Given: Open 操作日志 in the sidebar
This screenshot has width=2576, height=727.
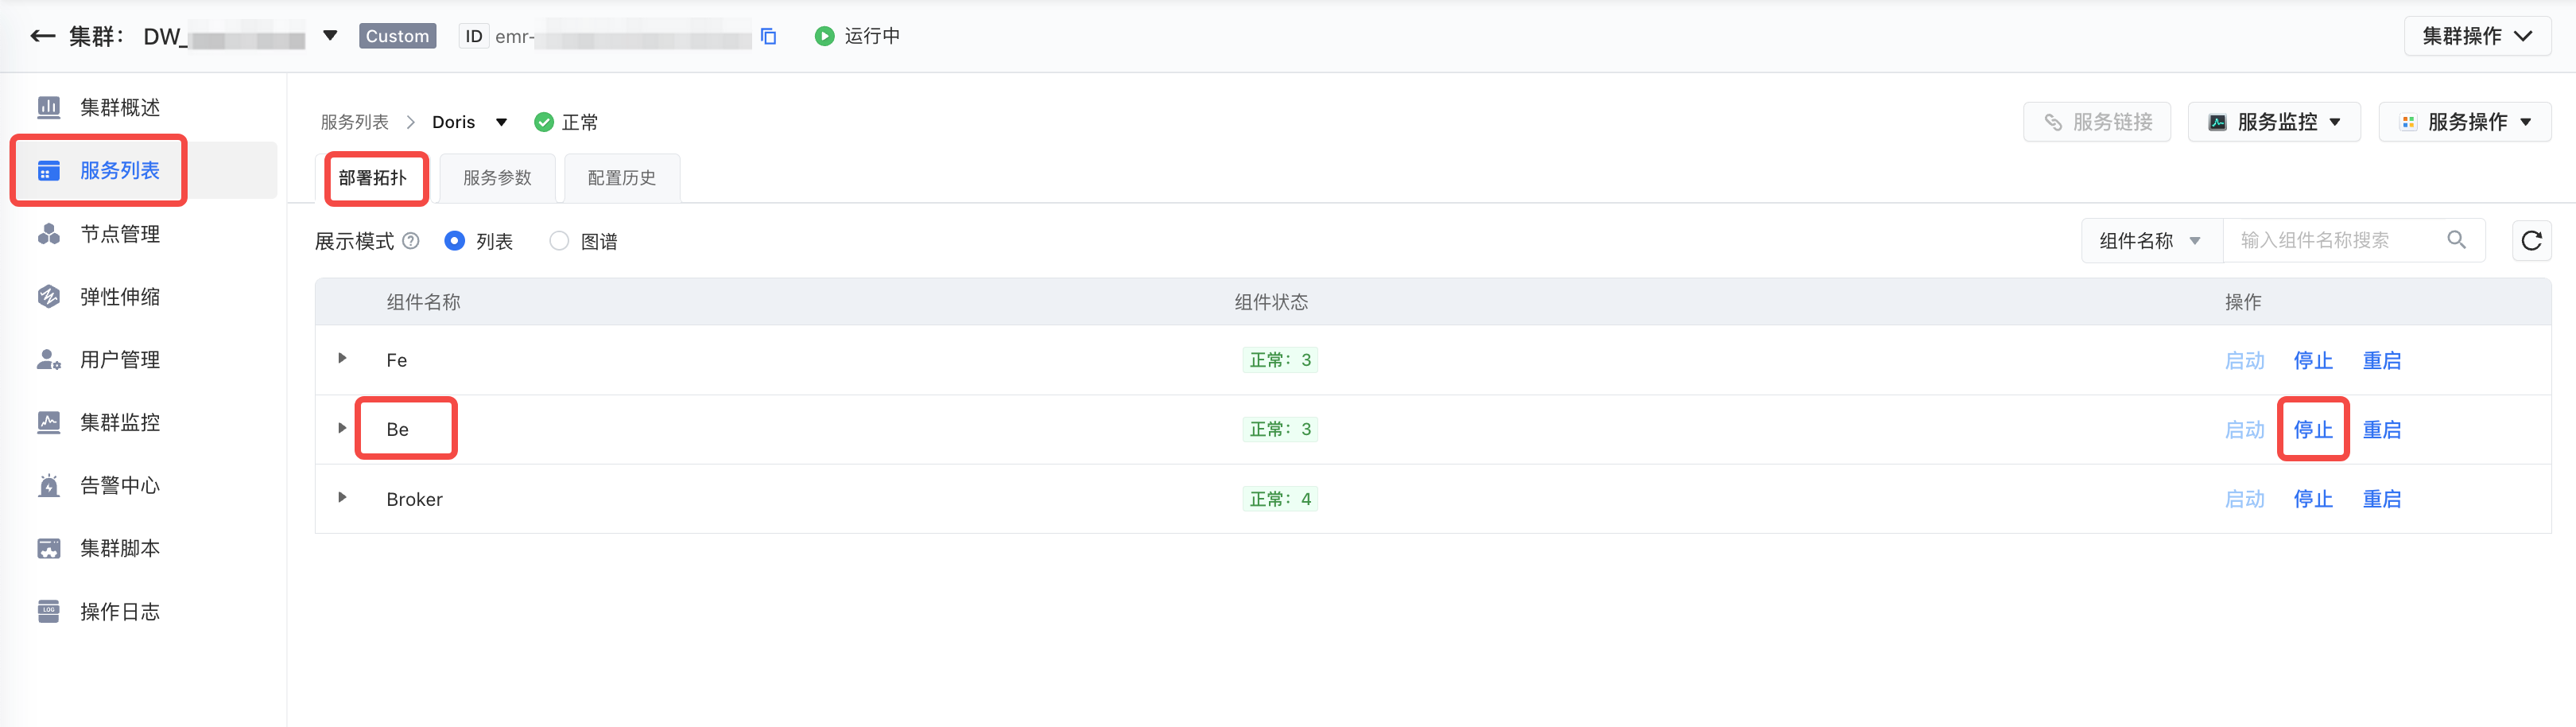Looking at the screenshot, I should coord(120,612).
